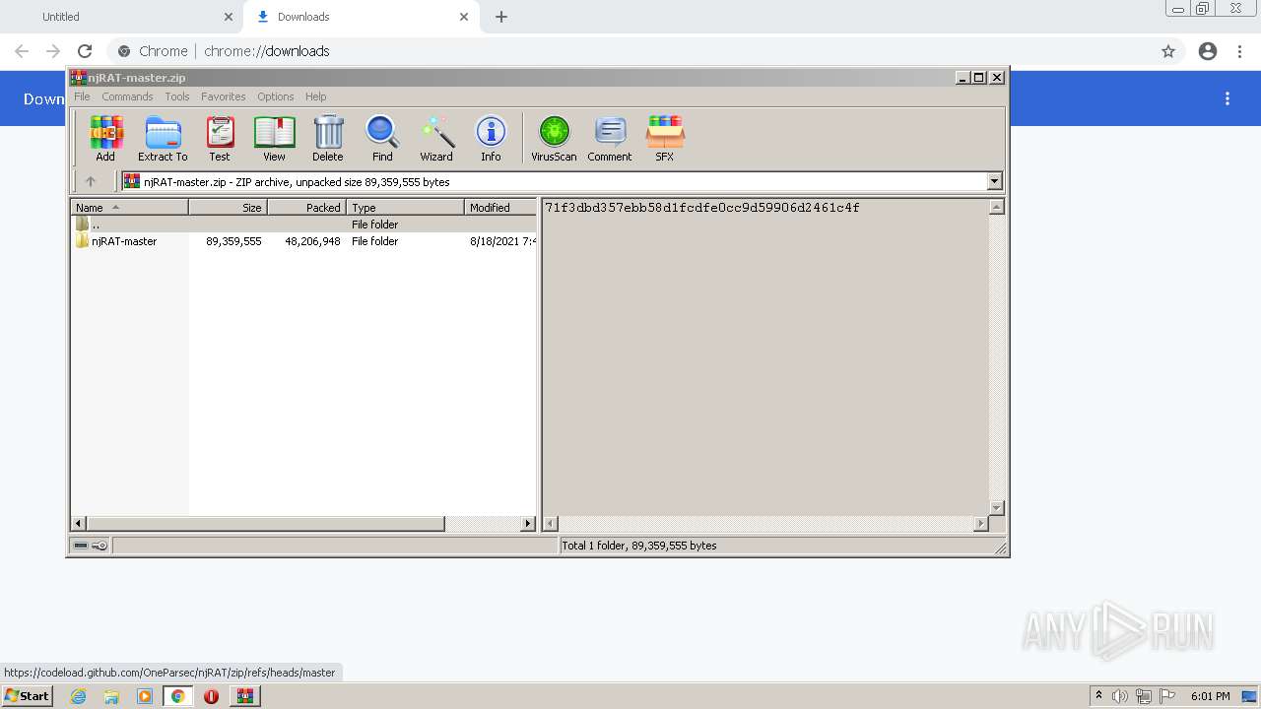
Task: Open the Wizard tool
Action: (436, 139)
